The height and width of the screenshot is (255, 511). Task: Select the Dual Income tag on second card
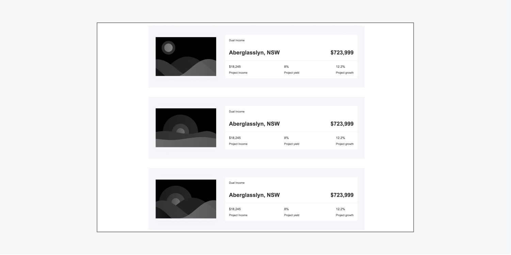[237, 111]
